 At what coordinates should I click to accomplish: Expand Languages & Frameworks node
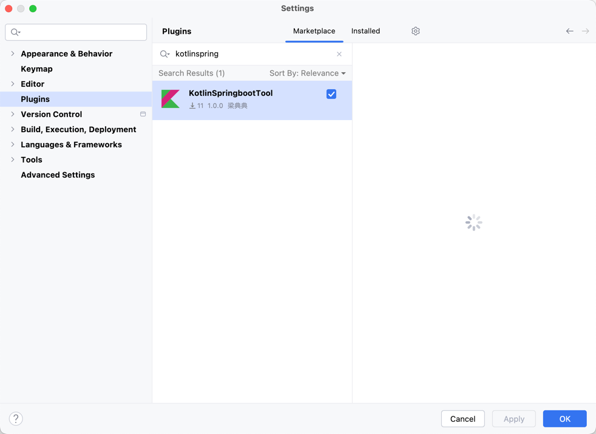point(13,145)
